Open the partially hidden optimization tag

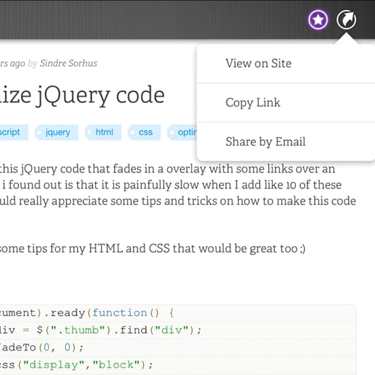tap(182, 132)
